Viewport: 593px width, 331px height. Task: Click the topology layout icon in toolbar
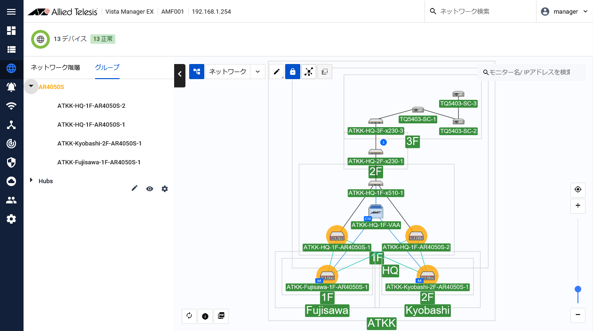pyautogui.click(x=309, y=72)
